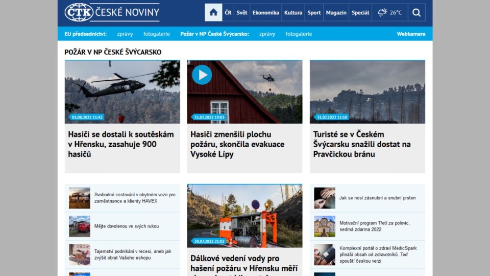Open the Webkamera link
The height and width of the screenshot is (276, 490).
click(411, 34)
